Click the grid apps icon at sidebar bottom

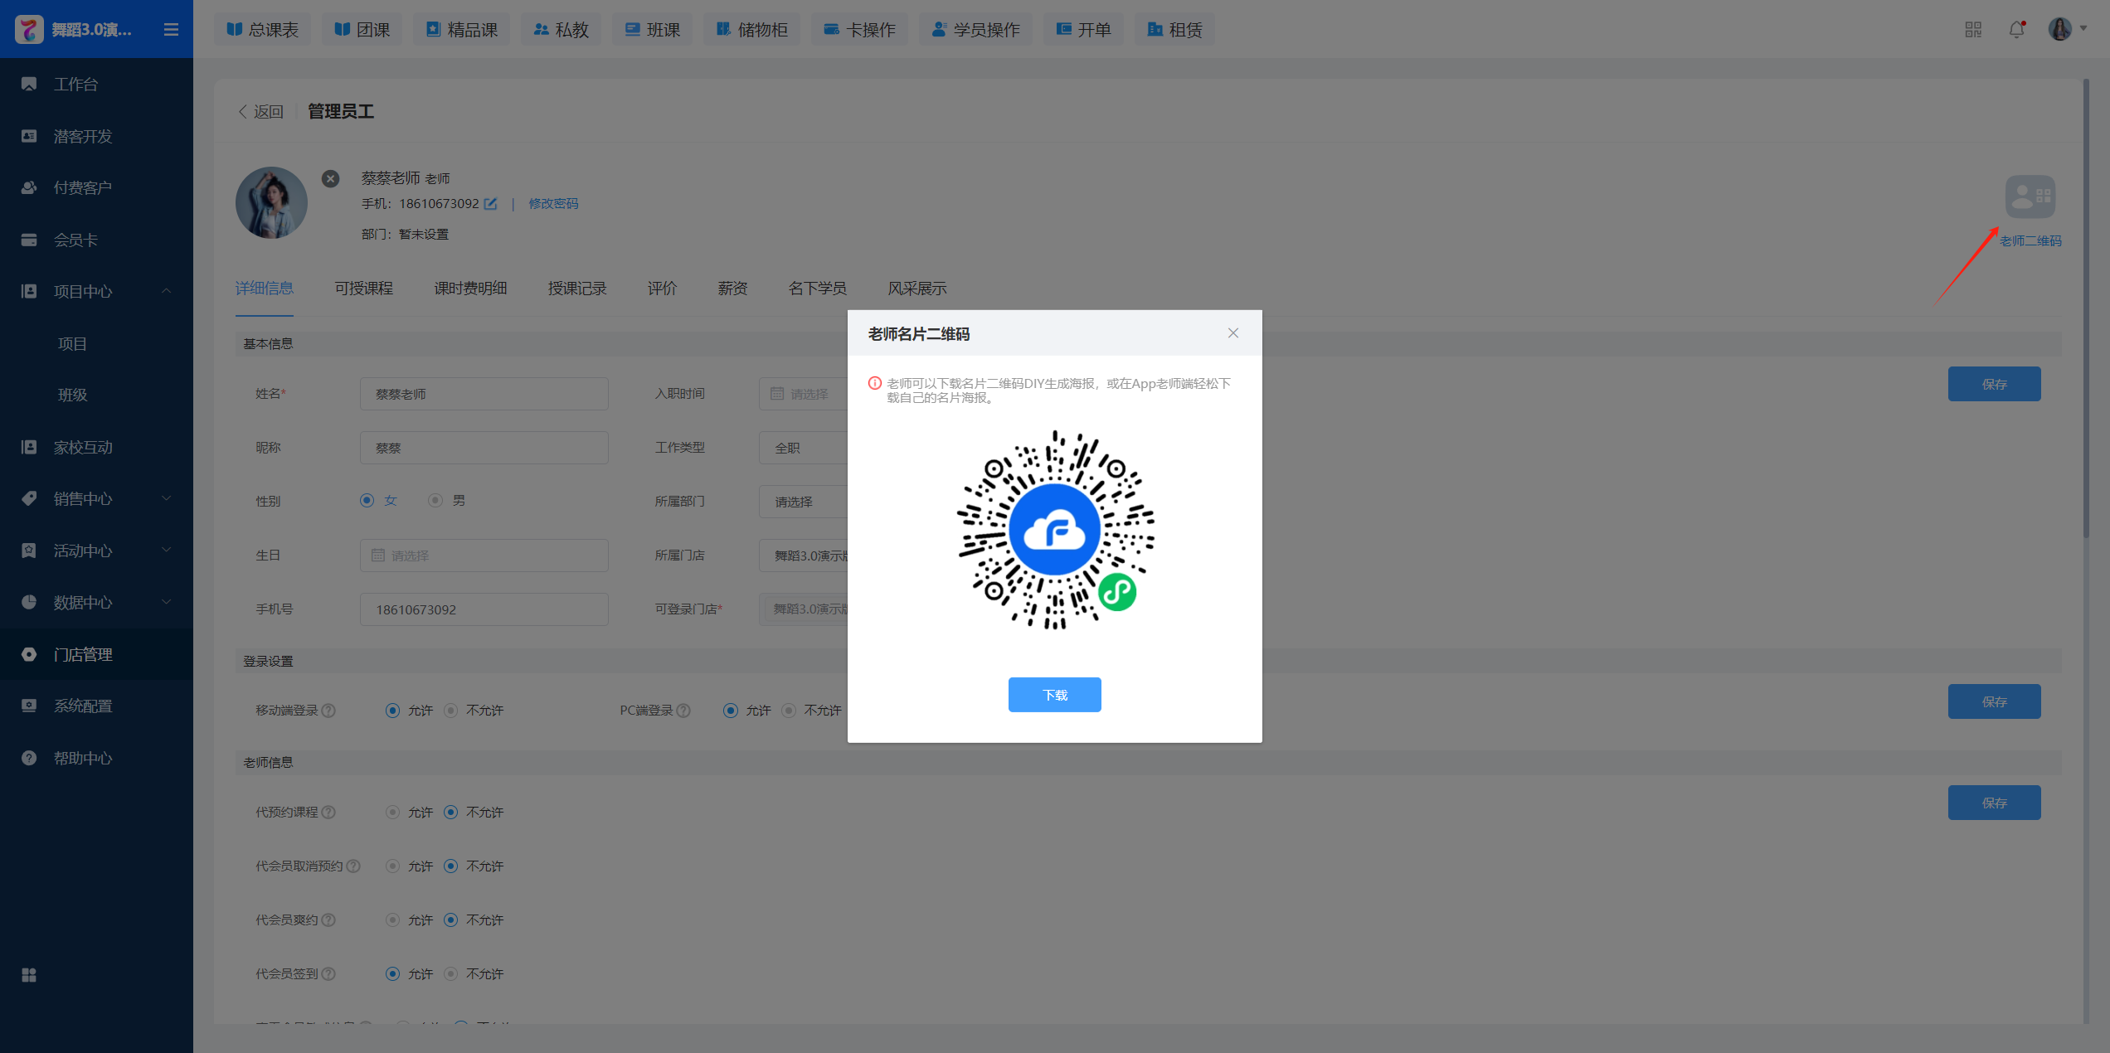29,975
